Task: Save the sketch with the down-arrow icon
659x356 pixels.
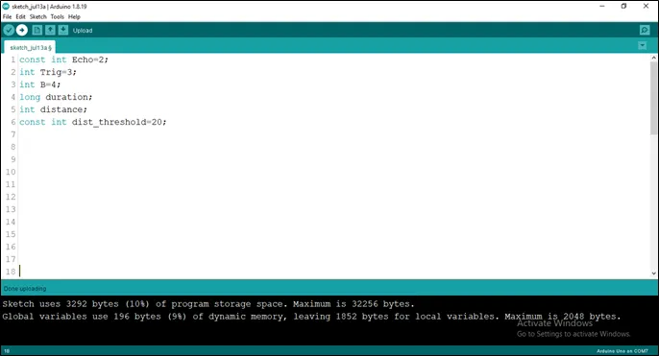Action: click(63, 31)
